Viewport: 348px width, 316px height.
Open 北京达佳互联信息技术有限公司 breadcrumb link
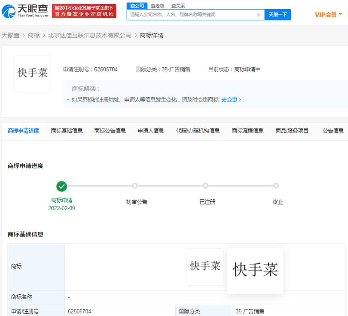pos(90,35)
